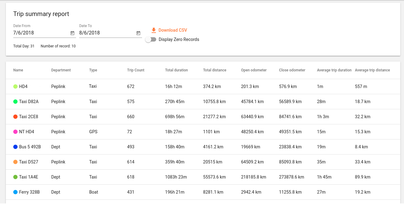404x205 pixels.
Task: Click the Date From field showing 7/6/2018
Action: 40,33
